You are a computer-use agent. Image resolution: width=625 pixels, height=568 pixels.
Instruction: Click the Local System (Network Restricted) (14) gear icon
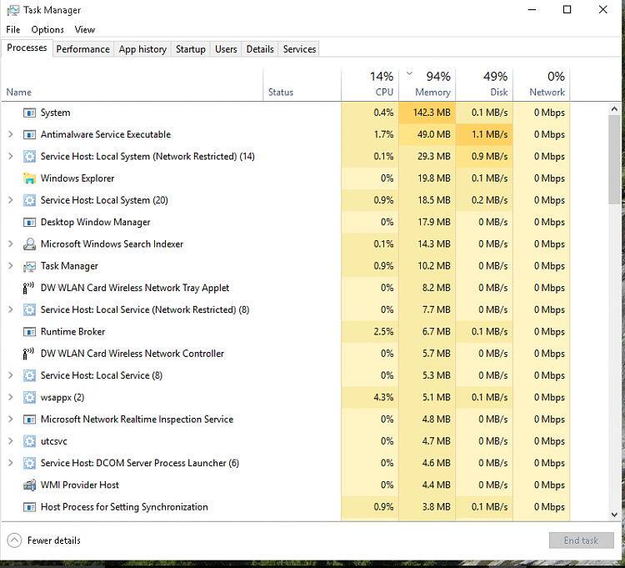pos(29,156)
